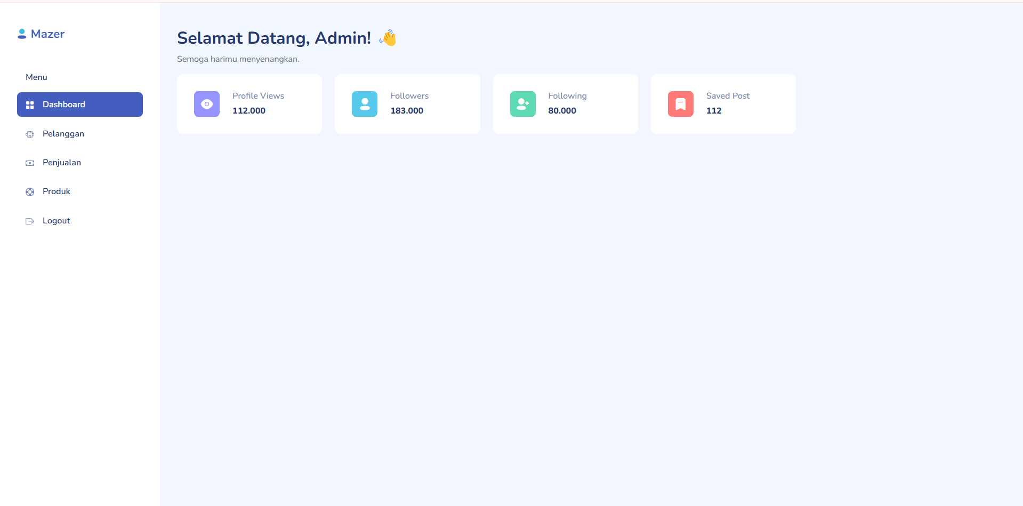This screenshot has width=1023, height=506.
Task: Click the Following count 80.000
Action: tap(562, 111)
